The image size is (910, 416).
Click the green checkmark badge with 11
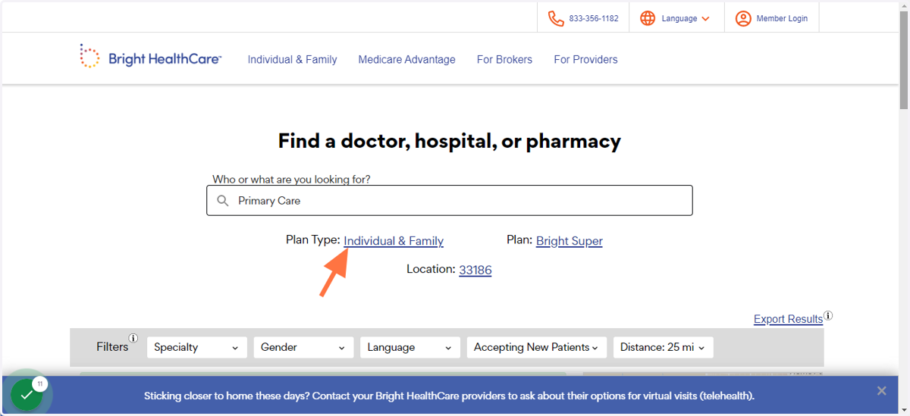[x=27, y=395]
